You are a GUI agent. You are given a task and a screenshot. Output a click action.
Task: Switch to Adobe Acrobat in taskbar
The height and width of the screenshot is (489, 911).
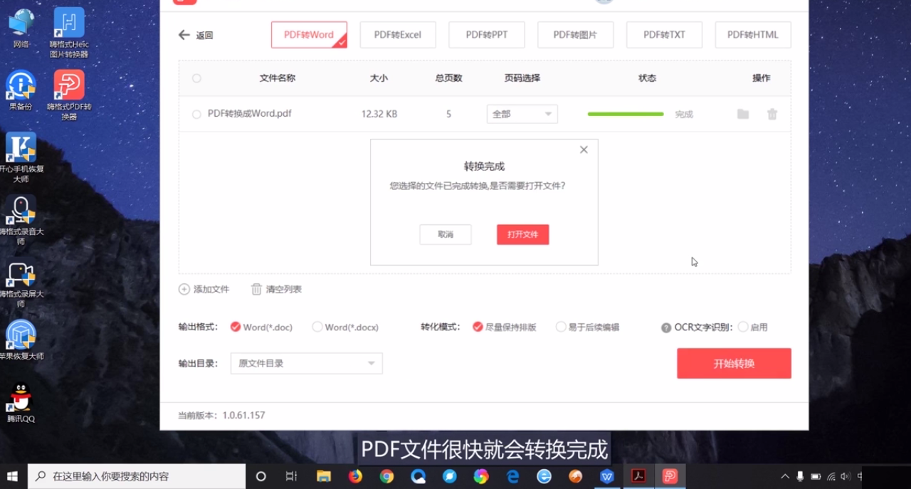638,476
